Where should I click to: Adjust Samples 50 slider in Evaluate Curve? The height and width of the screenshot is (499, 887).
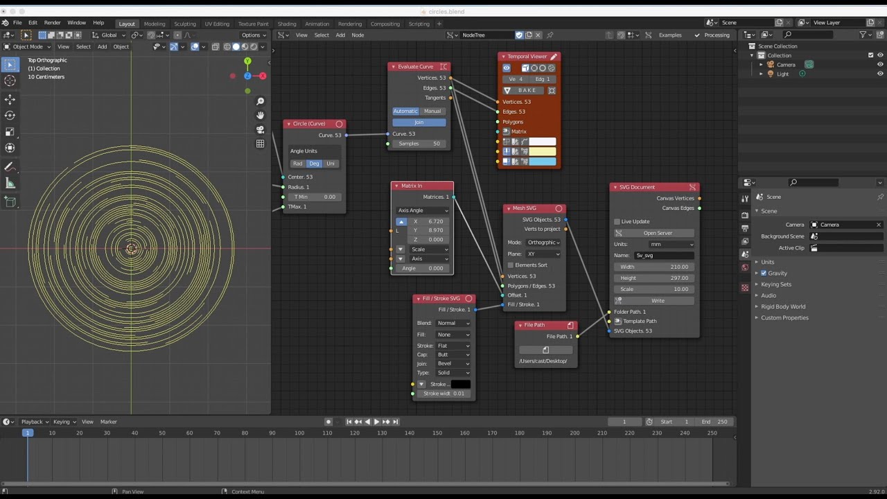pos(419,143)
